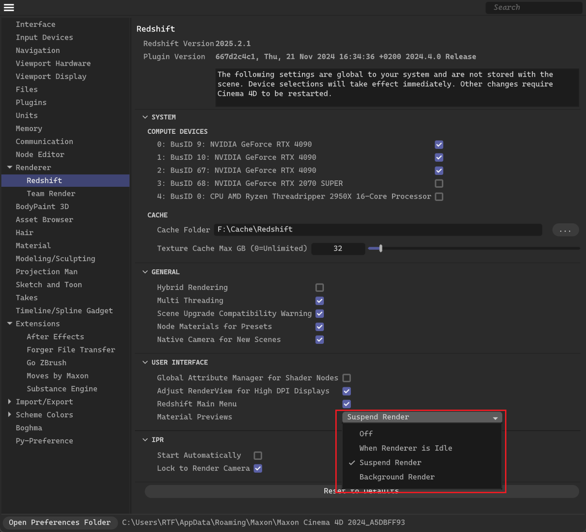Open Memory preferences

click(29, 129)
